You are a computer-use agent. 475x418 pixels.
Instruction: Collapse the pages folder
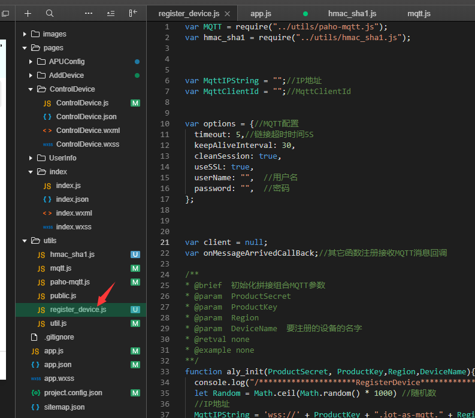pyautogui.click(x=53, y=48)
